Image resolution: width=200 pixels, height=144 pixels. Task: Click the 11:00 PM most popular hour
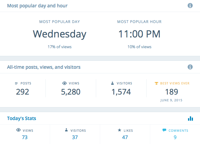139,34
